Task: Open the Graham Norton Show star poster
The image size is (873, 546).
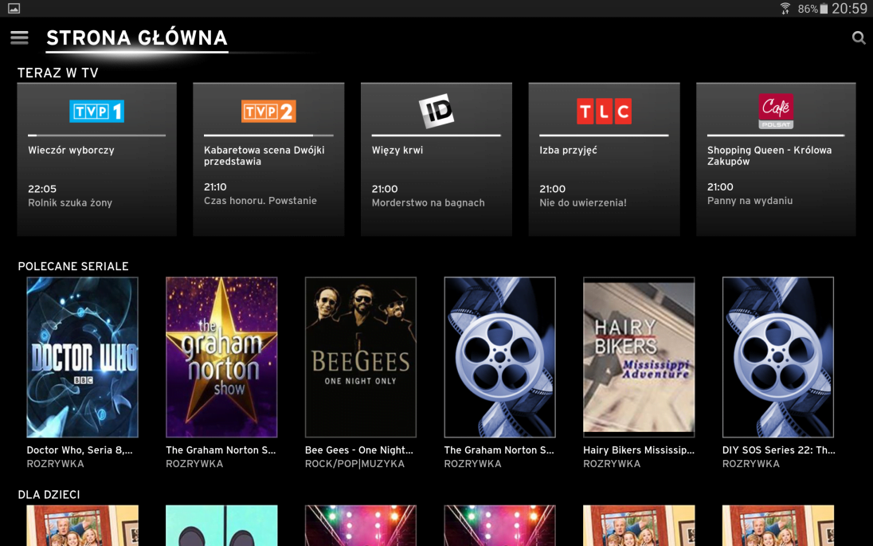Action: click(221, 357)
